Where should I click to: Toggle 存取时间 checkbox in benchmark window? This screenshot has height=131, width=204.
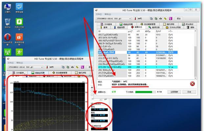(x=92, y=126)
